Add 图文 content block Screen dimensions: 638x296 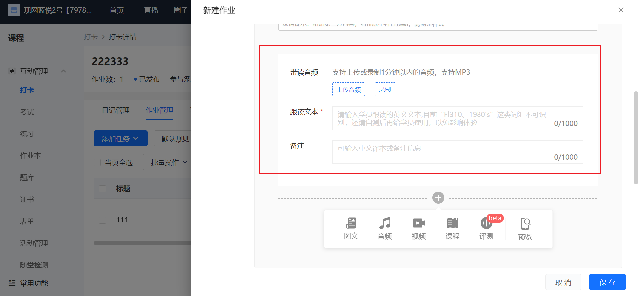click(x=351, y=229)
